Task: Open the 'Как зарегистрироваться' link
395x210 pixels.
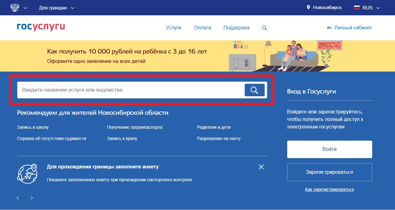Action: 329,189
